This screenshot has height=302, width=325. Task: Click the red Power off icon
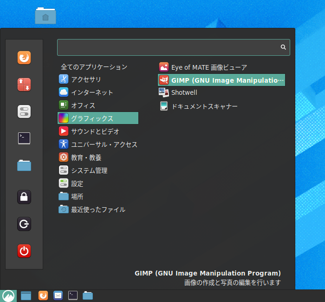tap(24, 251)
